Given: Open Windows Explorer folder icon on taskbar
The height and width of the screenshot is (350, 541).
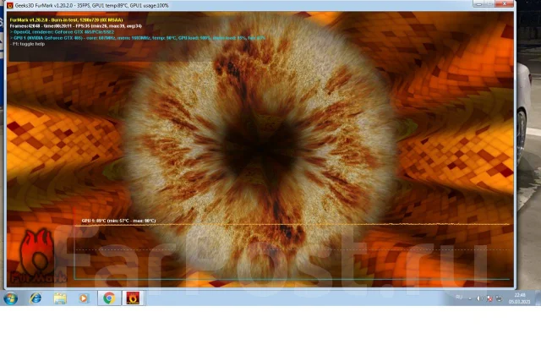Looking at the screenshot, I should coord(60,298).
